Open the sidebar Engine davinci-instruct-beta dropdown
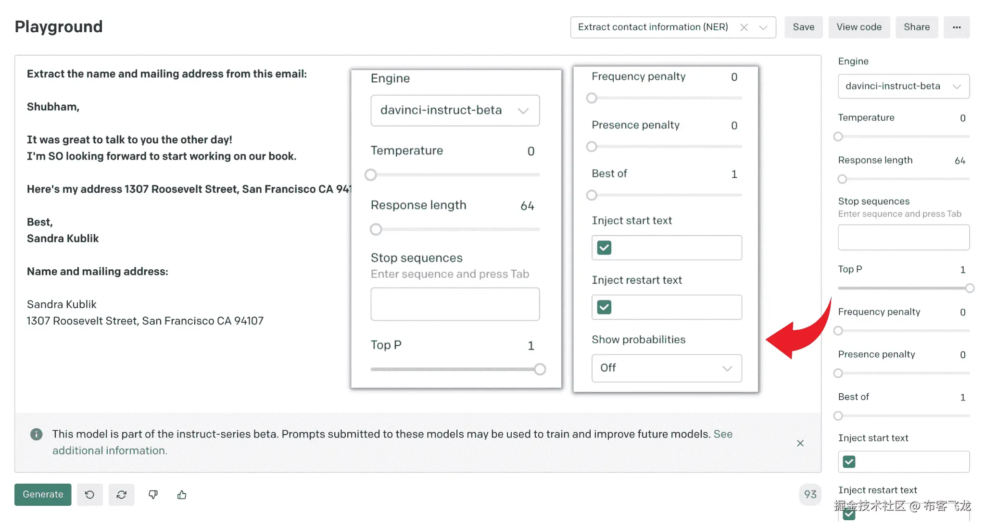985x526 pixels. (903, 86)
